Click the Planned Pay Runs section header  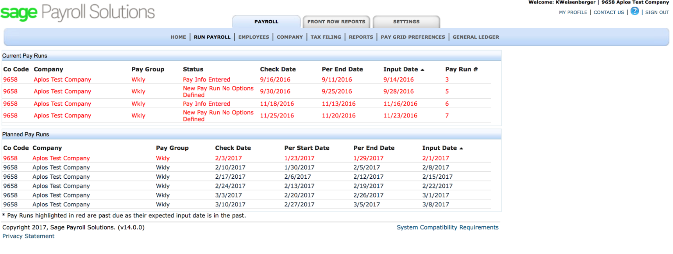click(251, 135)
